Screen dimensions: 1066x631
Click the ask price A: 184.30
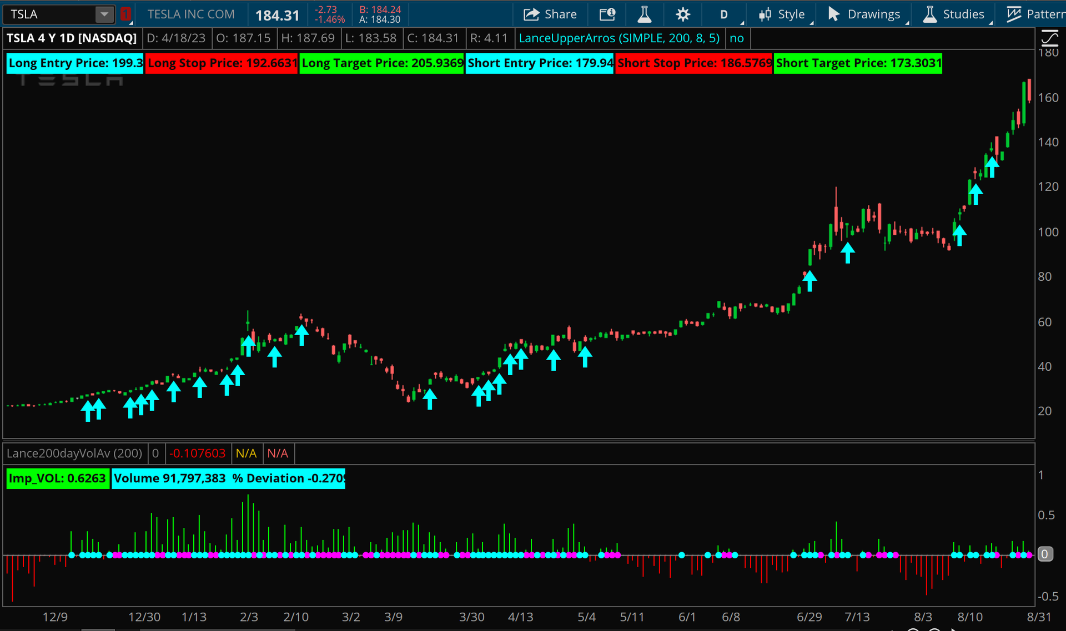pos(380,19)
